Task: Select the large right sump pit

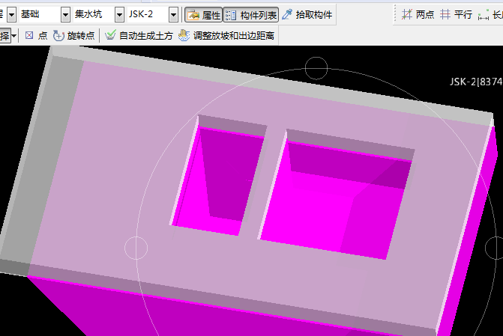Action: (x=337, y=195)
